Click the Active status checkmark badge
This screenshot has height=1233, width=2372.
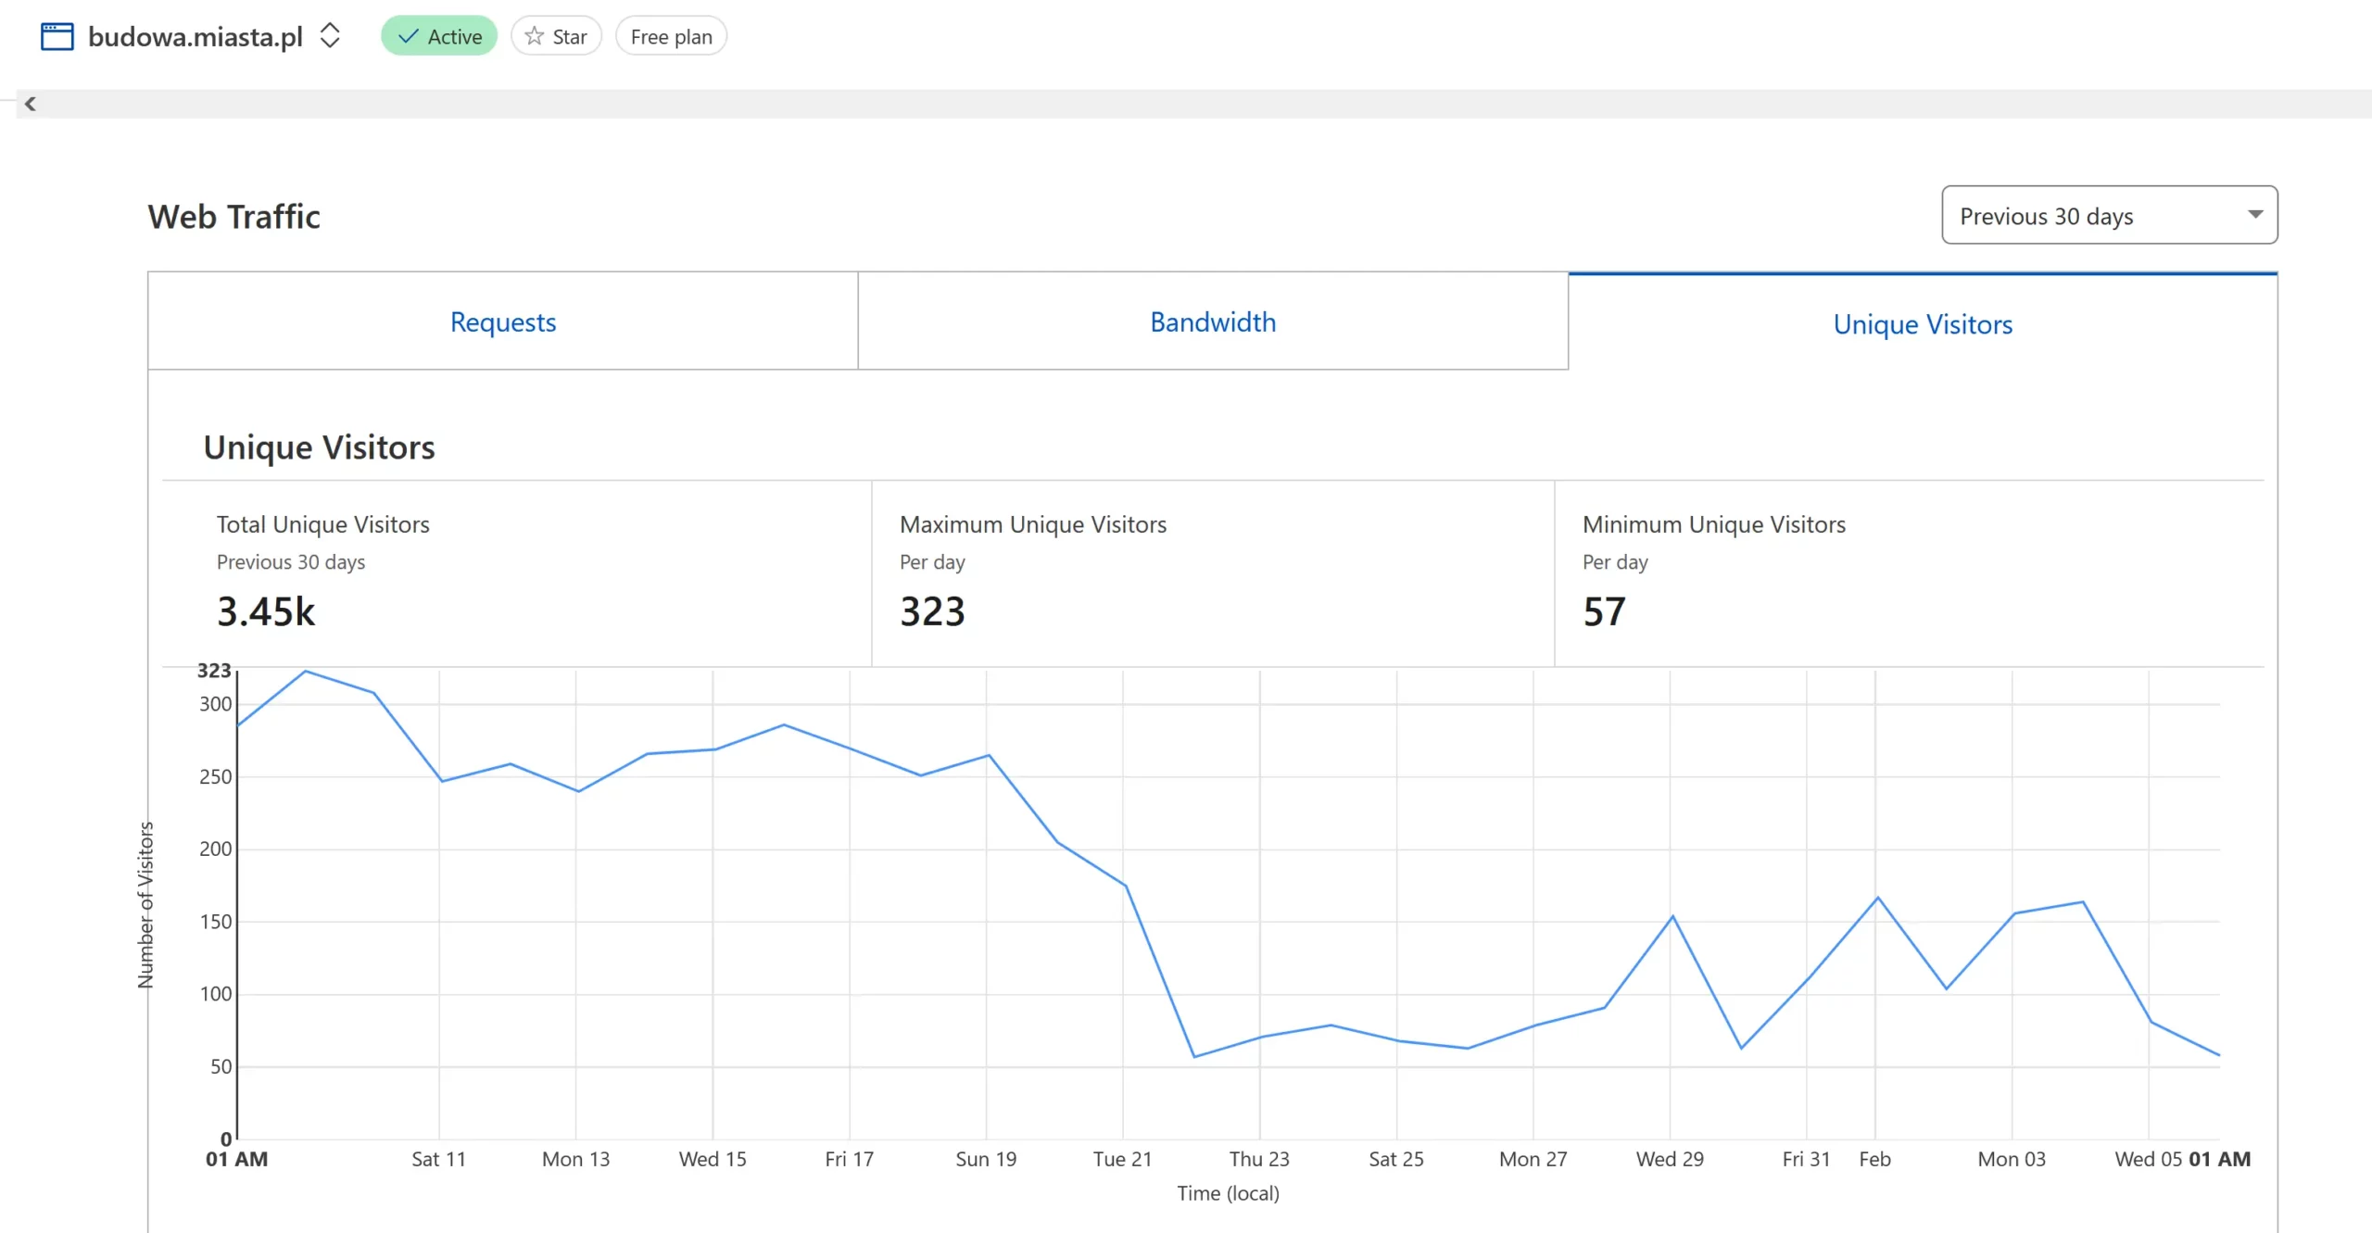(x=439, y=36)
